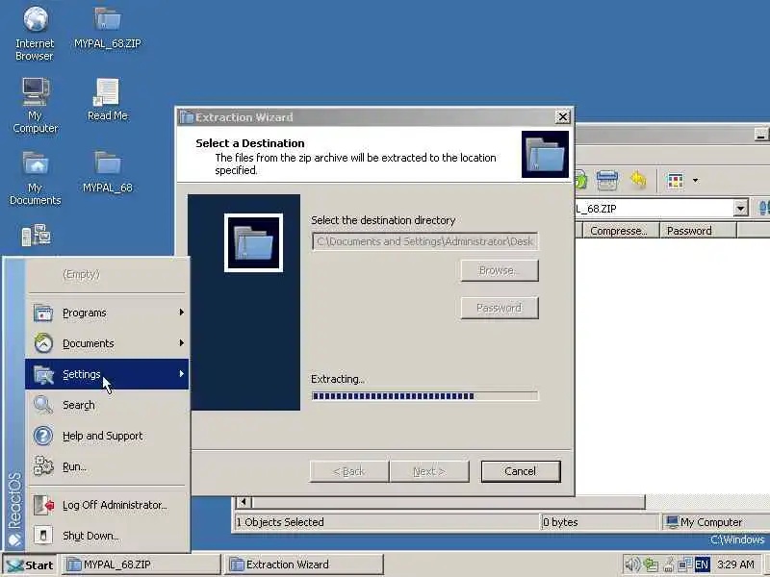Image resolution: width=770 pixels, height=577 pixels.
Task: Click the Help question mark menu icon
Action: 43,436
